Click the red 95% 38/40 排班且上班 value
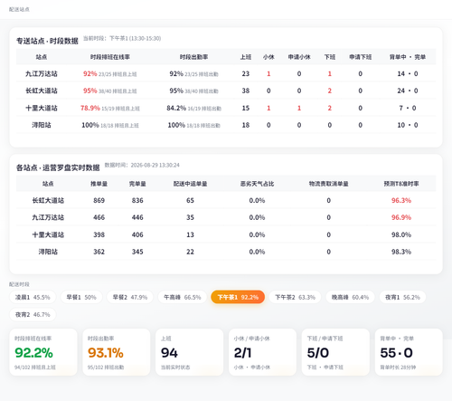452x401 pixels. click(110, 91)
